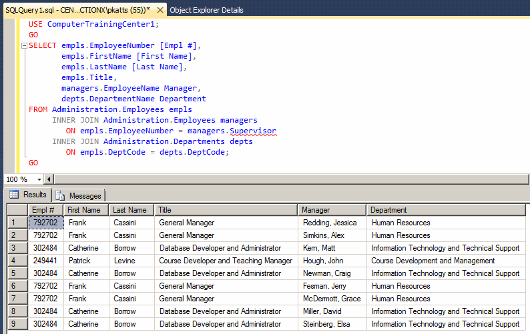Image resolution: width=530 pixels, height=334 pixels.
Task: Click the Levine last name cell
Action: [x=131, y=261]
